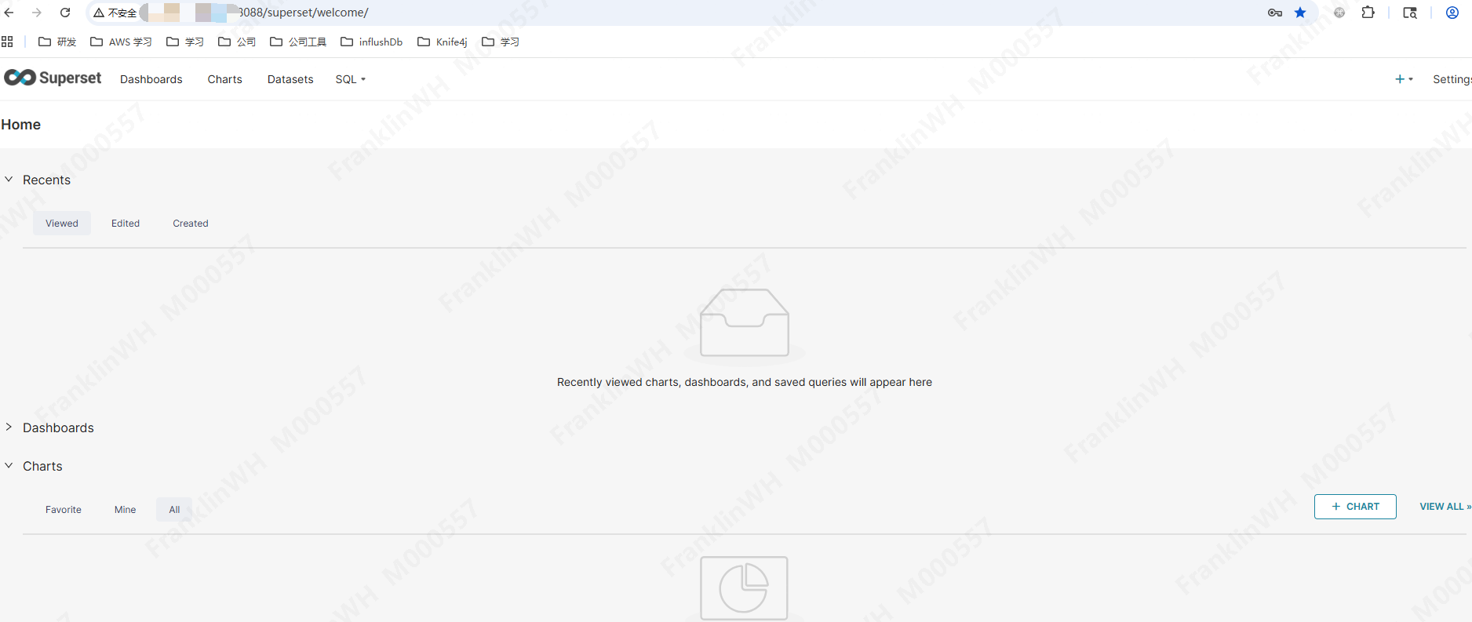
Task: Open the AWS 学习 bookmark folder
Action: [x=121, y=42]
